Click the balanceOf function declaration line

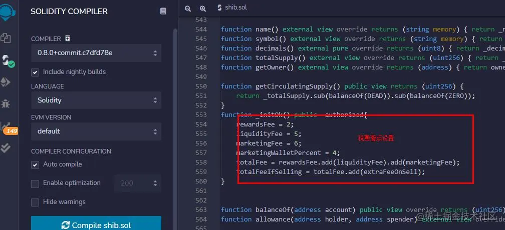tap(363, 210)
